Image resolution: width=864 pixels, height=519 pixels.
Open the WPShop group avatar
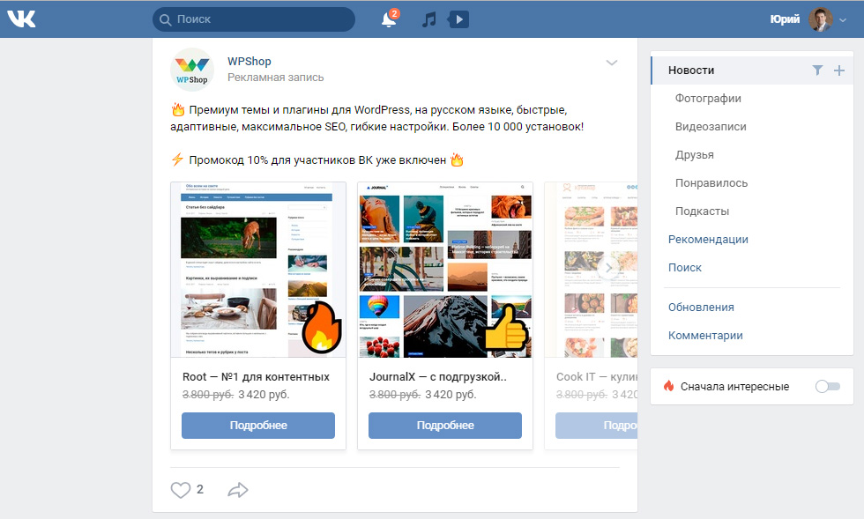coord(192,70)
